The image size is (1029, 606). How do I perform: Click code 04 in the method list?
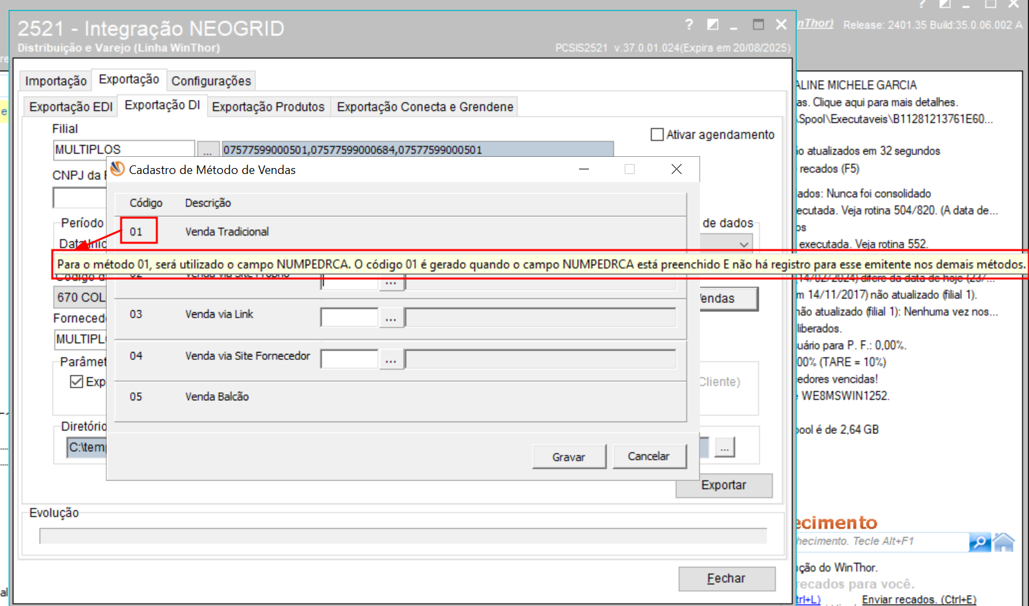[136, 356]
